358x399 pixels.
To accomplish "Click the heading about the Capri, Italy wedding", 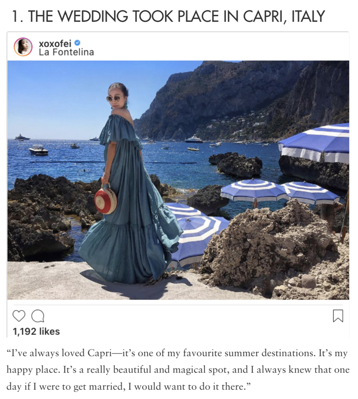I will (168, 16).
